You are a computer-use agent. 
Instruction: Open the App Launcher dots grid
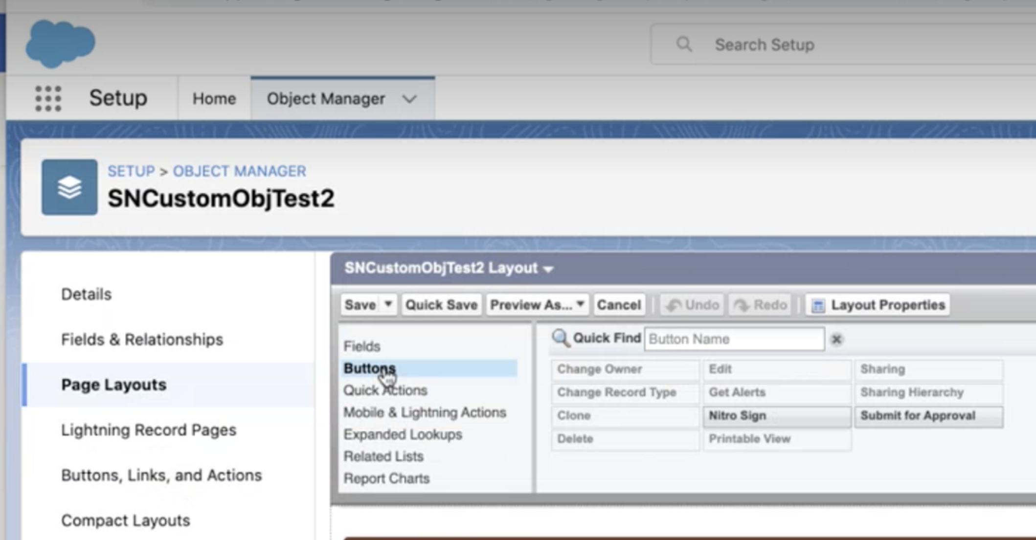click(48, 98)
